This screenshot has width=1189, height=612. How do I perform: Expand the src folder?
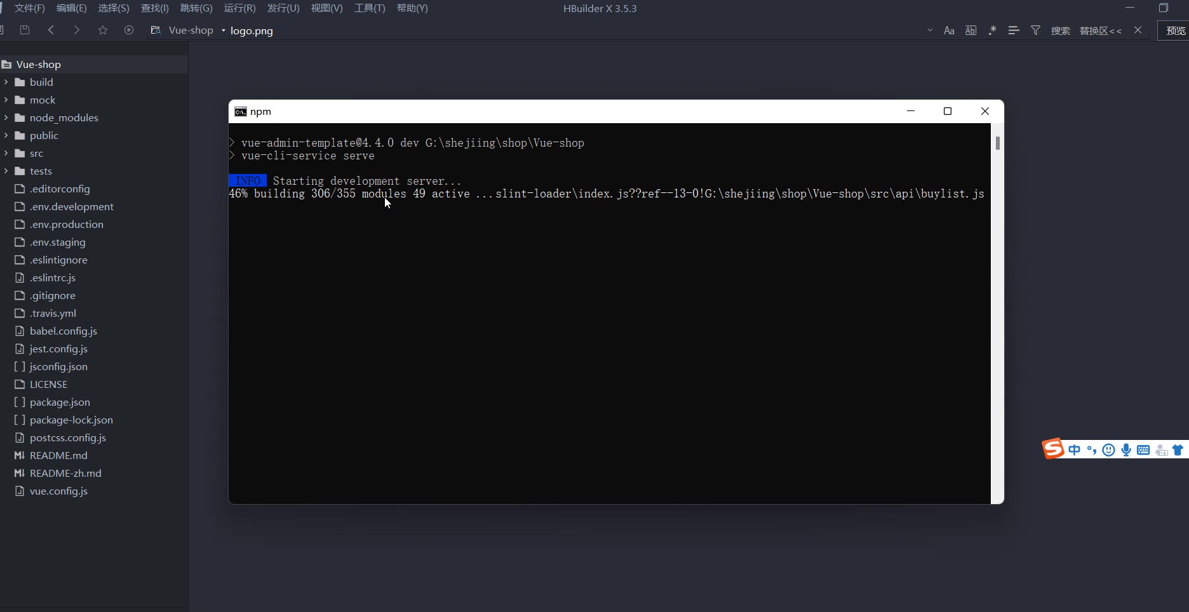[6, 153]
